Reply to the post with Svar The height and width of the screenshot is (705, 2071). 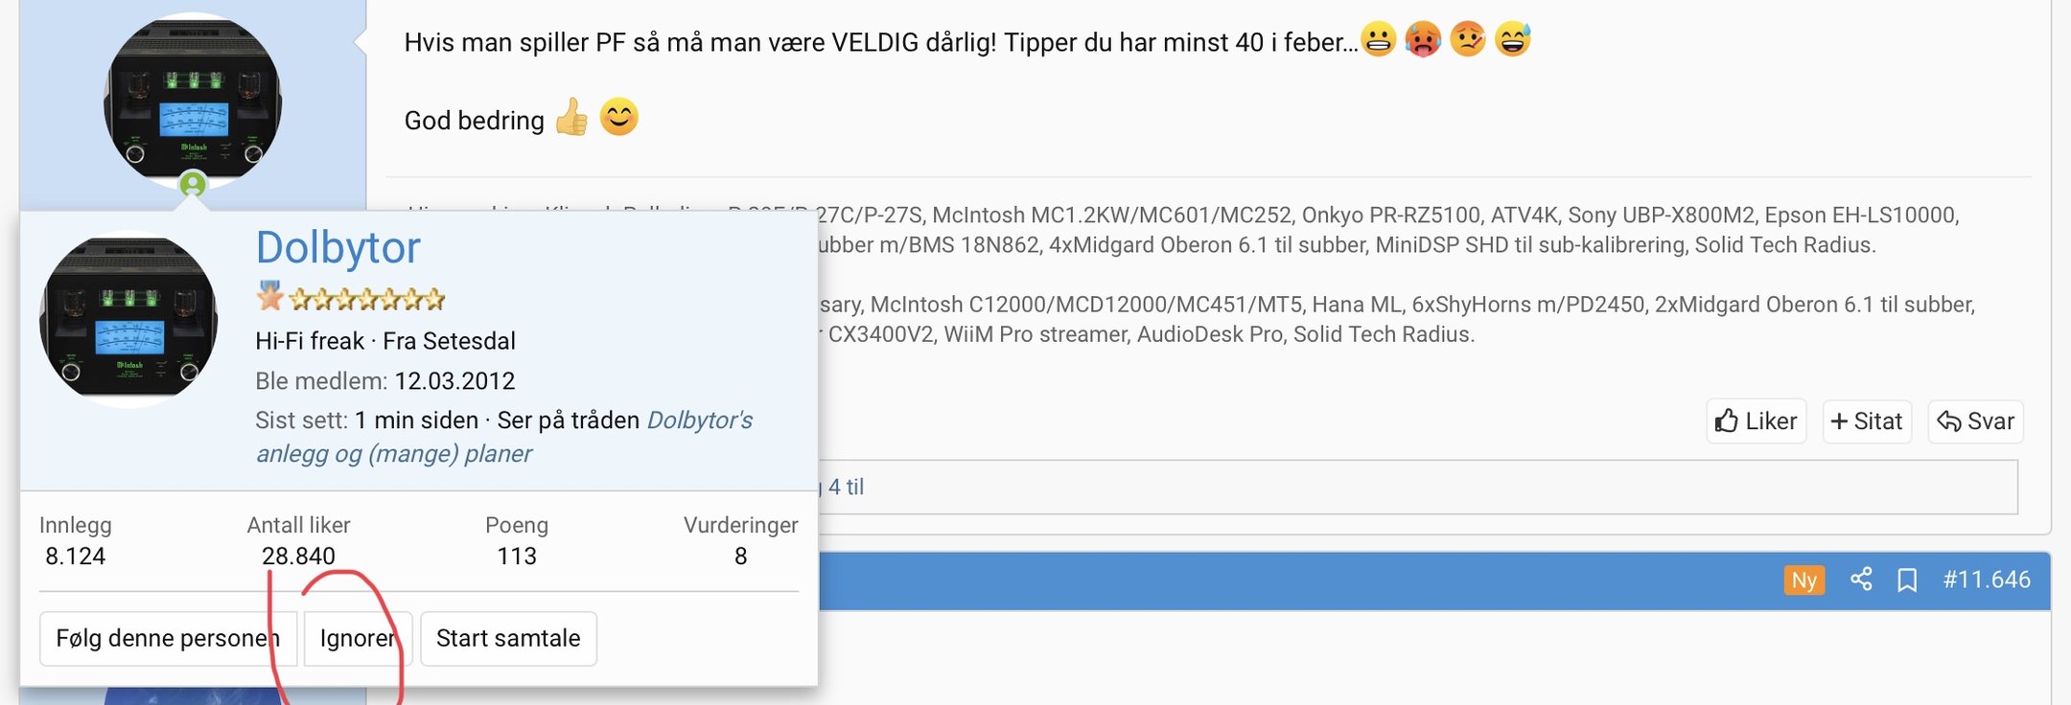pyautogui.click(x=1975, y=421)
